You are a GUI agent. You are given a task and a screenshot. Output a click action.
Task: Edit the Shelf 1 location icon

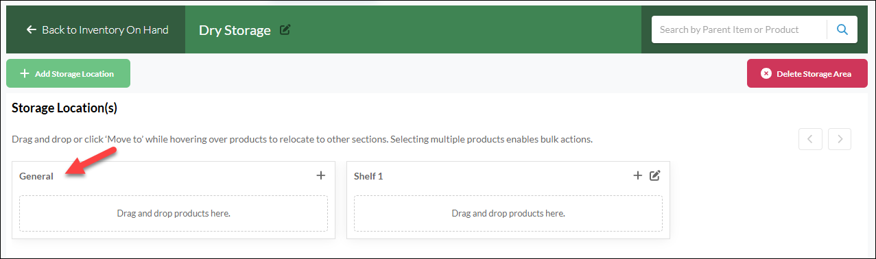[x=655, y=175]
